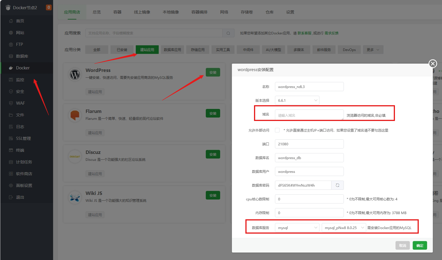This screenshot has height=260, width=442.
Task: Open the SSL管理 sidebar item
Action: [26, 138]
